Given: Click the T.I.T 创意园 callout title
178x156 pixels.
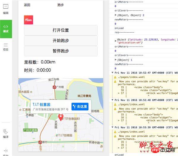Looking at the screenshot, I should (x=42, y=105).
